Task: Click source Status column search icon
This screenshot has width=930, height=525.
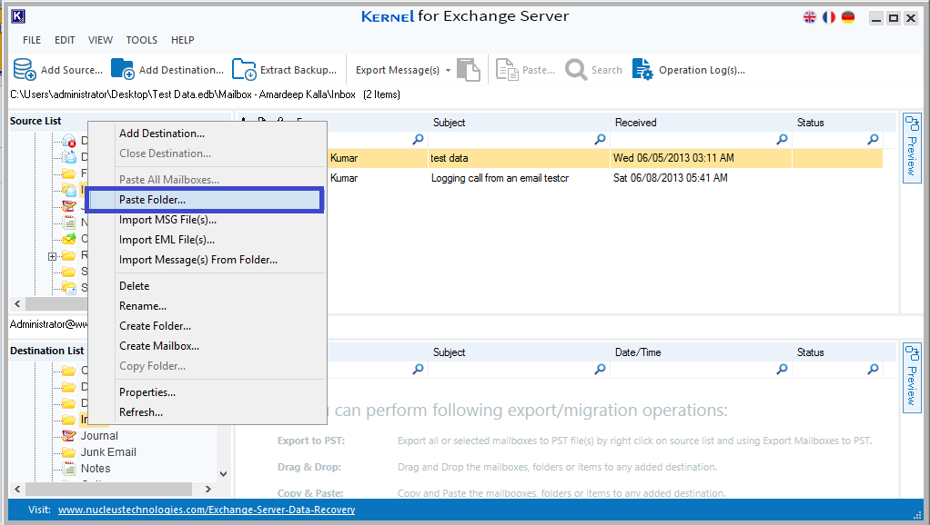Action: pos(873,139)
